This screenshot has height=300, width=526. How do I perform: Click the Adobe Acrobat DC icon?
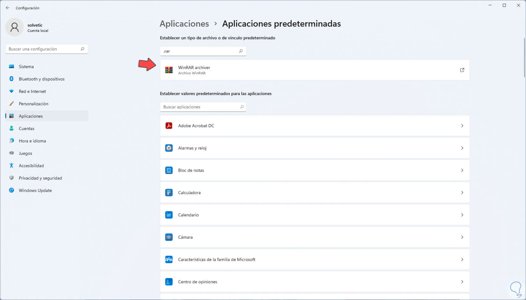169,126
